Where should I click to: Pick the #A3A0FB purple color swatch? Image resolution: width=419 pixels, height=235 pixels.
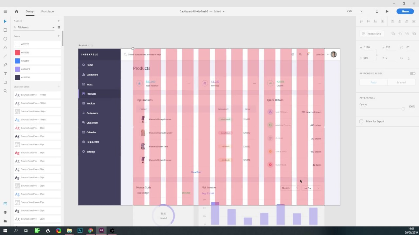17,69
